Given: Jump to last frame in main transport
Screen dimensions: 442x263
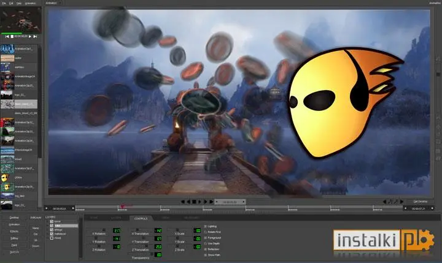Looking at the screenshot, I should tap(211, 202).
